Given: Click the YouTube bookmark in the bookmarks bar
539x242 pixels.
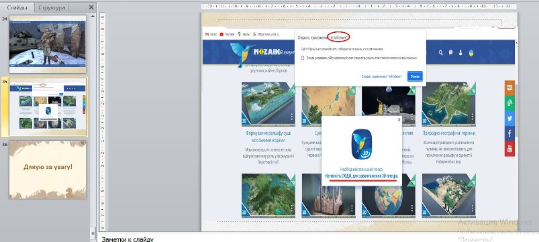Looking at the screenshot, I should (x=228, y=34).
